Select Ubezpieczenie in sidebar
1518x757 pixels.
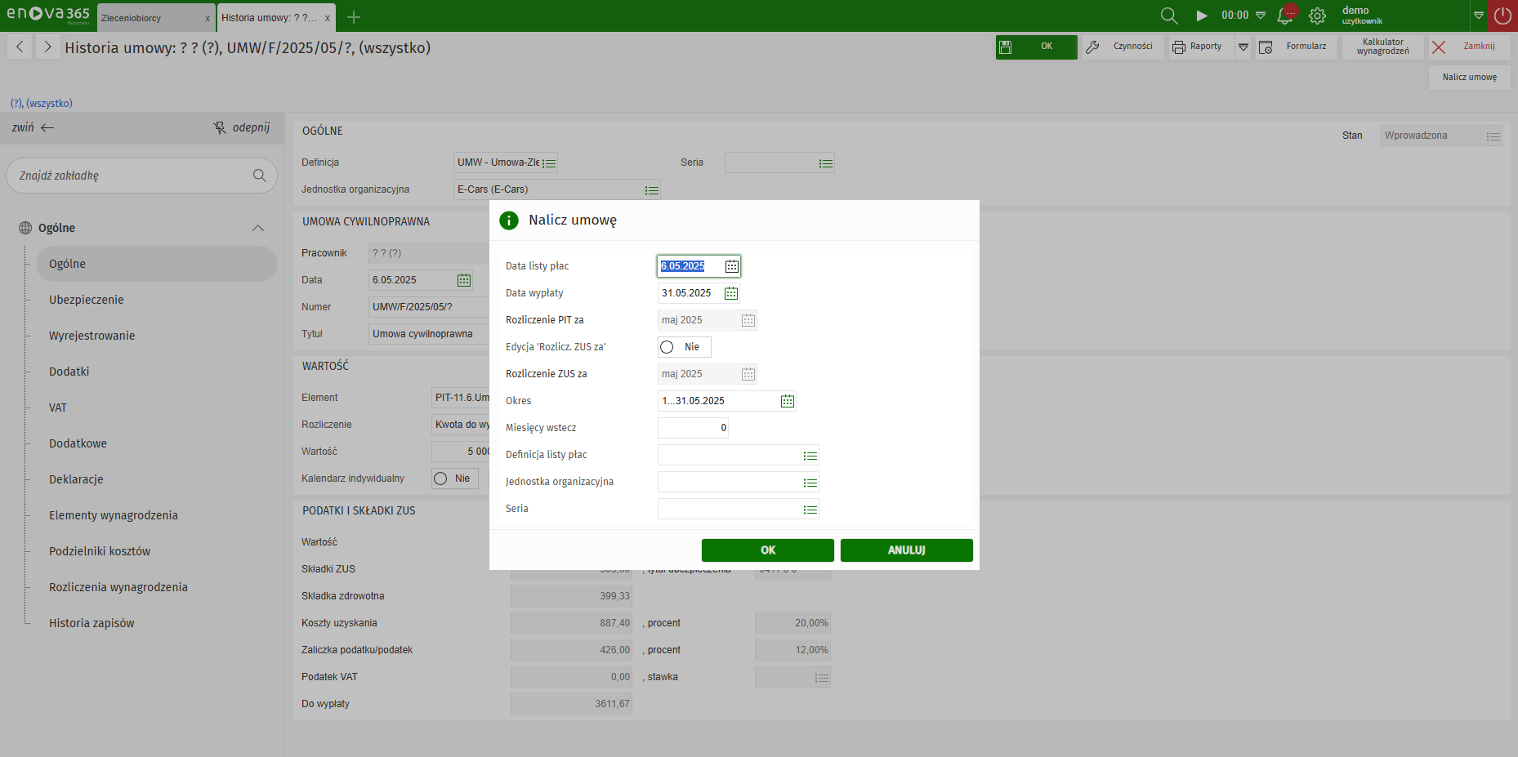[x=87, y=300]
